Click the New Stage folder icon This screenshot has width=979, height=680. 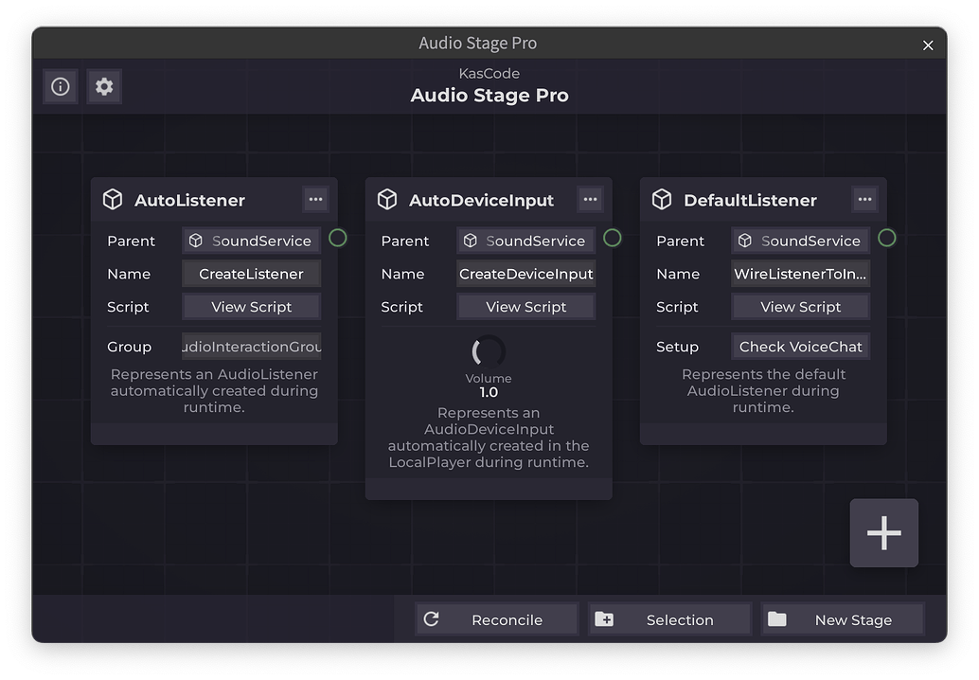[777, 618]
